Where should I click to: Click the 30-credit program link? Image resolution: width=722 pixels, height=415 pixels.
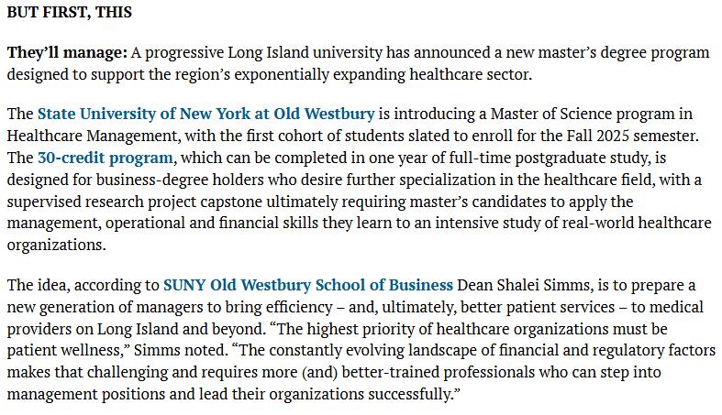[105, 158]
